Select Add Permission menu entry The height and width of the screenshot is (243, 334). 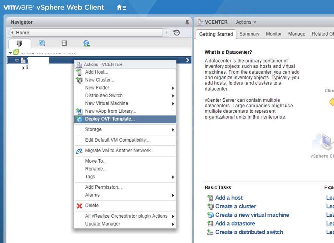point(125,187)
